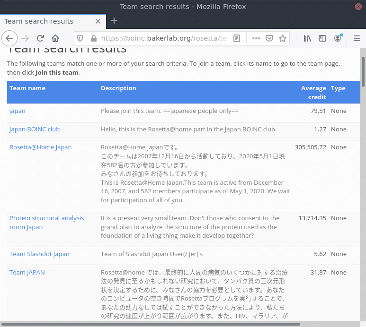Open the Library icon
Screen dimensions: 366x327
(307, 38)
